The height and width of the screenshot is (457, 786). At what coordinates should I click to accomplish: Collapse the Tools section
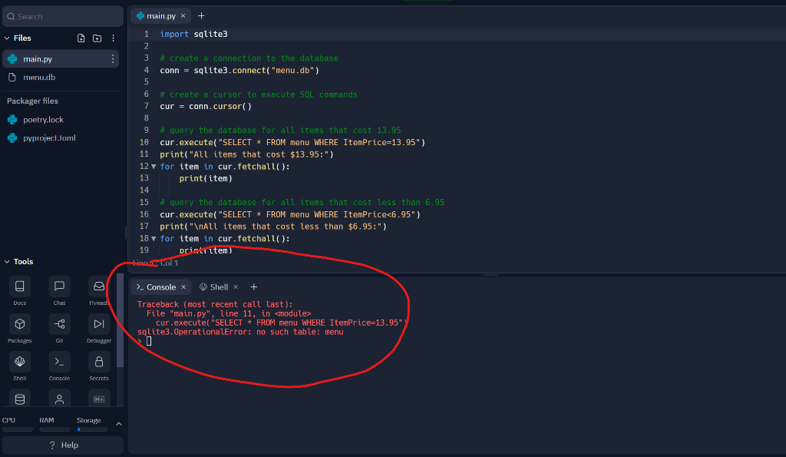[x=6, y=261]
